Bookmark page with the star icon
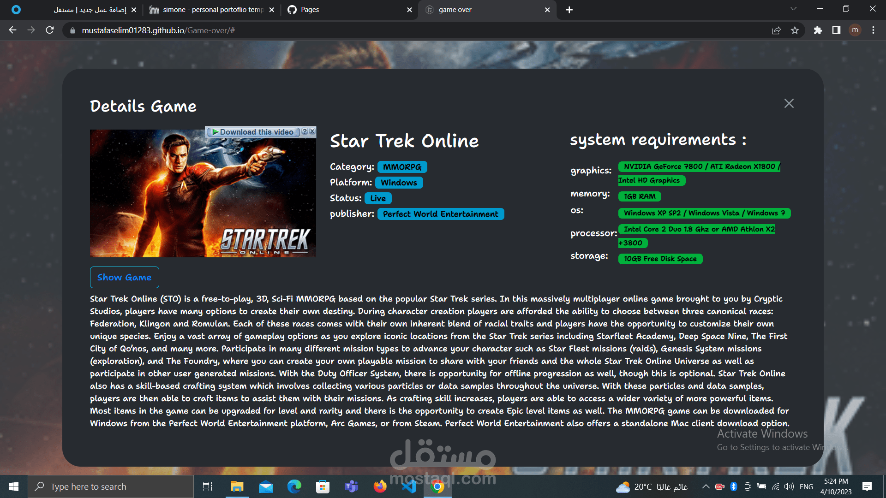Image resolution: width=886 pixels, height=498 pixels. click(x=795, y=30)
